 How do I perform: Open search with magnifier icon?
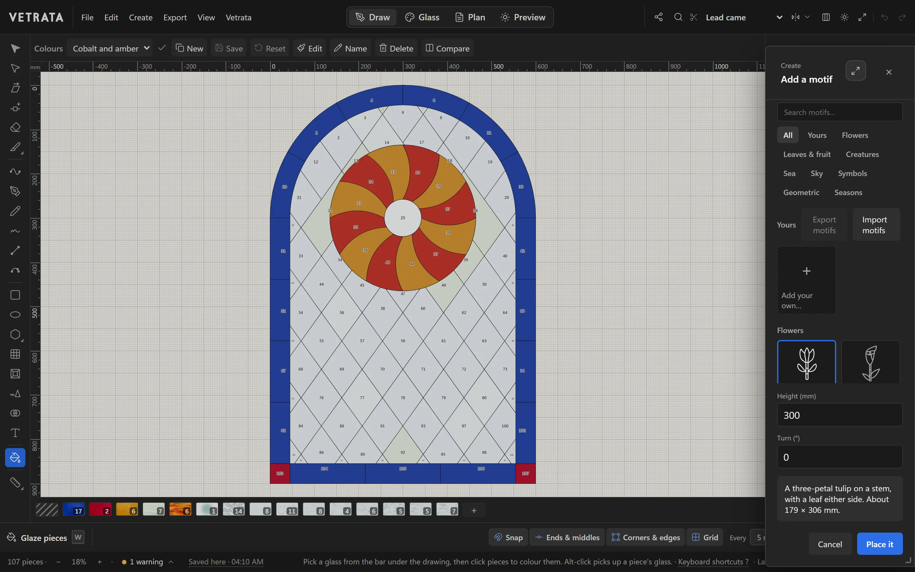pyautogui.click(x=678, y=17)
